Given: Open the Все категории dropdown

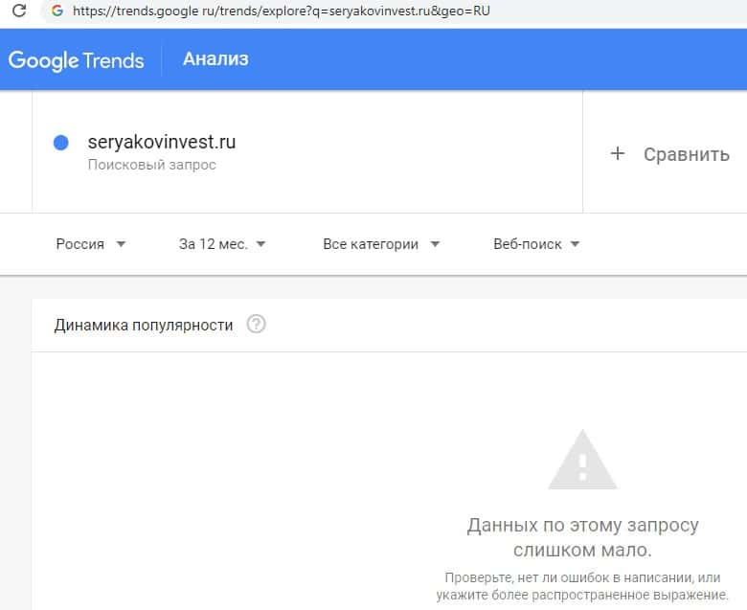Looking at the screenshot, I should [381, 244].
